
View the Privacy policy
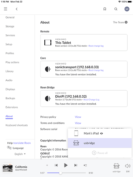tap(78, 117)
